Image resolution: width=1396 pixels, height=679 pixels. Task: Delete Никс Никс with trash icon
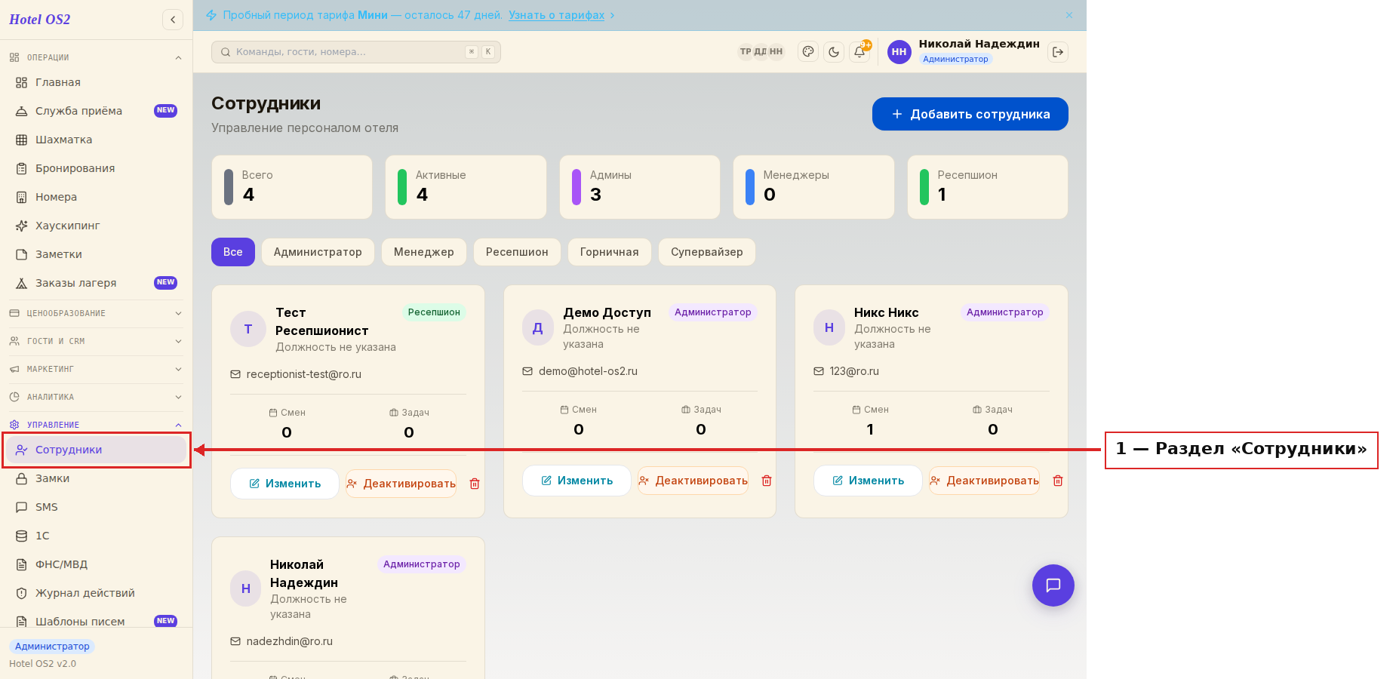(x=1058, y=481)
